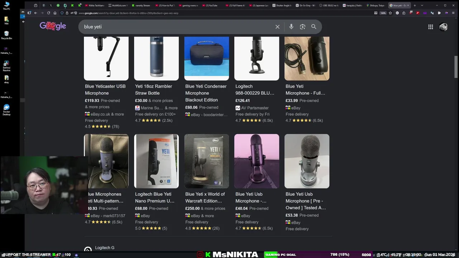The height and width of the screenshot is (258, 459).
Task: Go to the Google logo homepage
Action: pos(53,26)
